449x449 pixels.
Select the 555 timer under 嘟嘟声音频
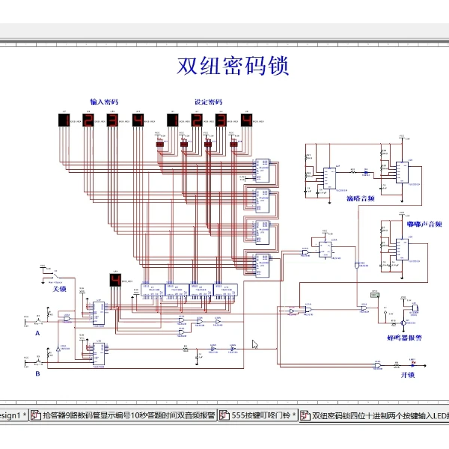[x=402, y=249]
